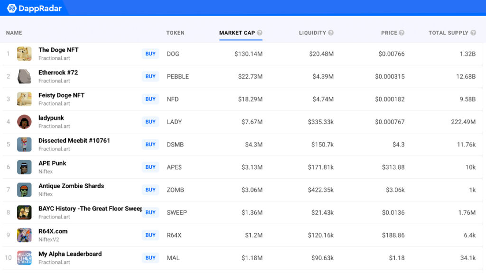The image size is (486, 273).
Task: Buy R64X token for R64X.com
Action: click(x=150, y=235)
